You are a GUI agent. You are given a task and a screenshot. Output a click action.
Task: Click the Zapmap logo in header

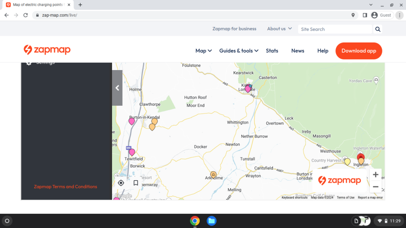[47, 50]
